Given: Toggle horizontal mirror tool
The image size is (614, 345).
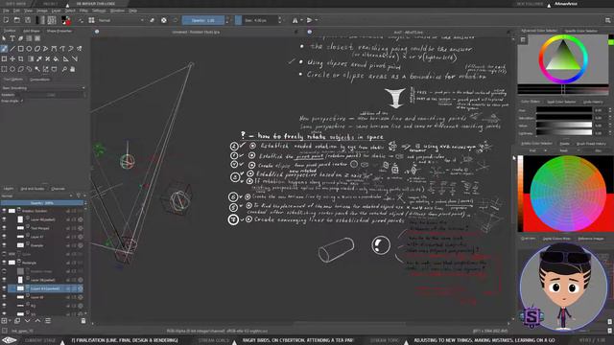Looking at the screenshot, I should click(x=295, y=20).
